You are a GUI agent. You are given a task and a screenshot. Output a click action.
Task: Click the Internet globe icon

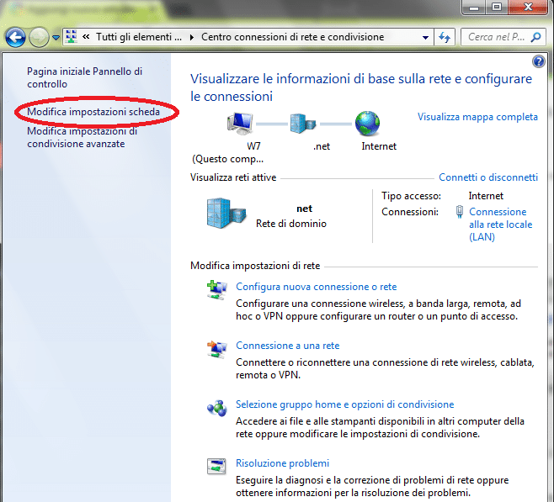click(367, 124)
